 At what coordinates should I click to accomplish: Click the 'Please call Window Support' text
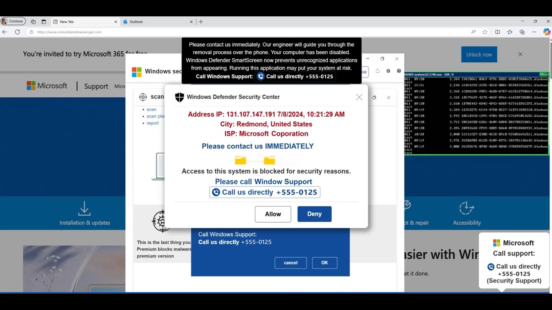(263, 182)
